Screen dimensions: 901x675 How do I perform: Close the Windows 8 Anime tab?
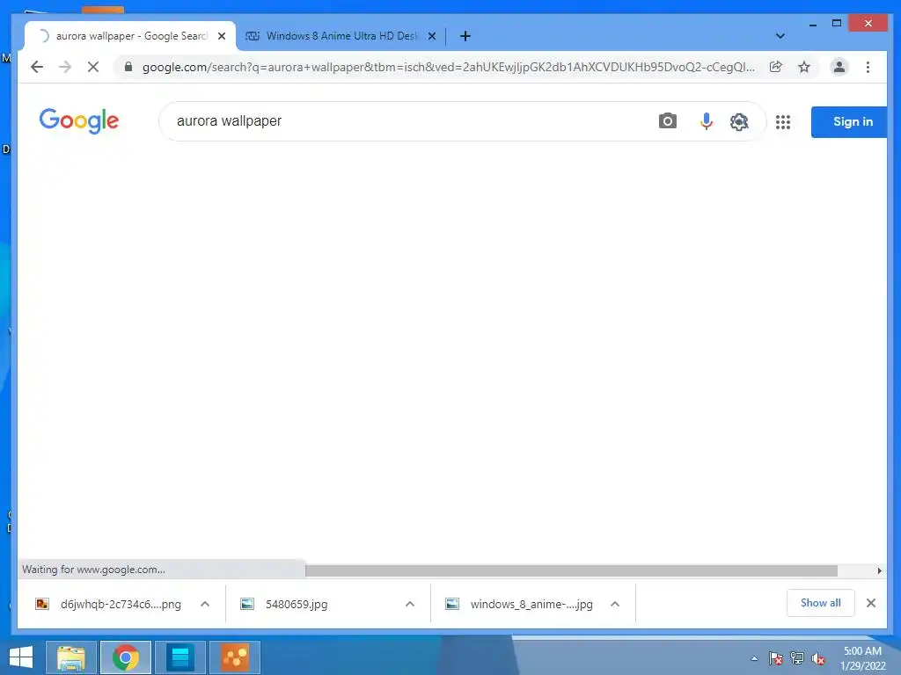click(432, 36)
